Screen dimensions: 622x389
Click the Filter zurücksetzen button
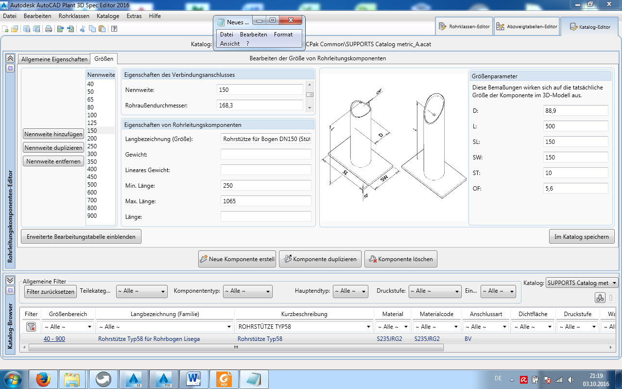point(51,292)
